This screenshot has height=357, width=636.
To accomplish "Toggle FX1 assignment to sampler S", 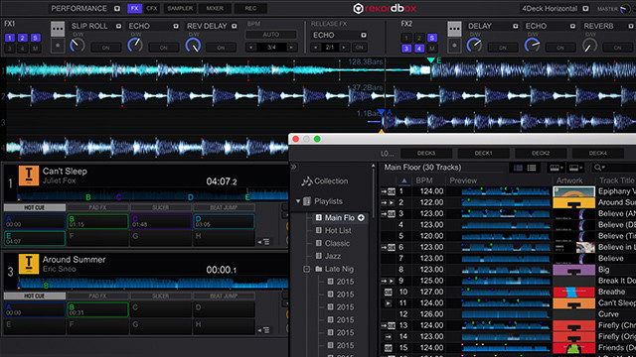I will (x=36, y=38).
